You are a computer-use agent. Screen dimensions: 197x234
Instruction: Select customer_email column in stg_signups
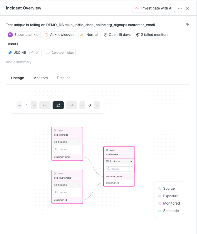[x=67, y=157]
